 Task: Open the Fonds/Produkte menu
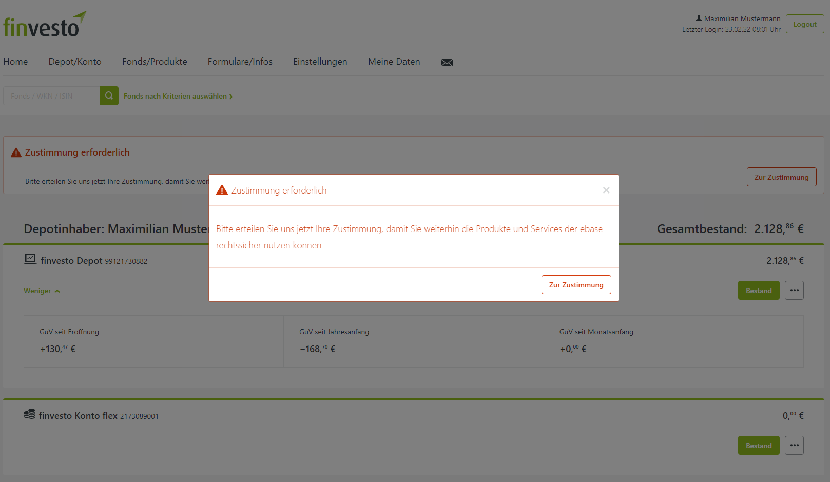click(155, 62)
